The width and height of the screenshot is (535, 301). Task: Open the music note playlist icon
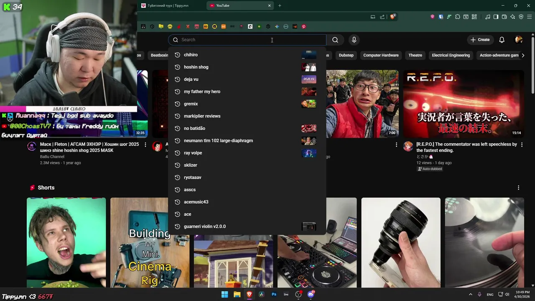point(488,17)
